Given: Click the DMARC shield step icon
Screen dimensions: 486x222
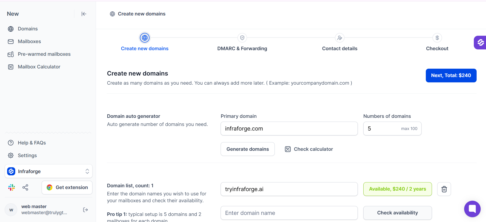Looking at the screenshot, I should pyautogui.click(x=242, y=38).
